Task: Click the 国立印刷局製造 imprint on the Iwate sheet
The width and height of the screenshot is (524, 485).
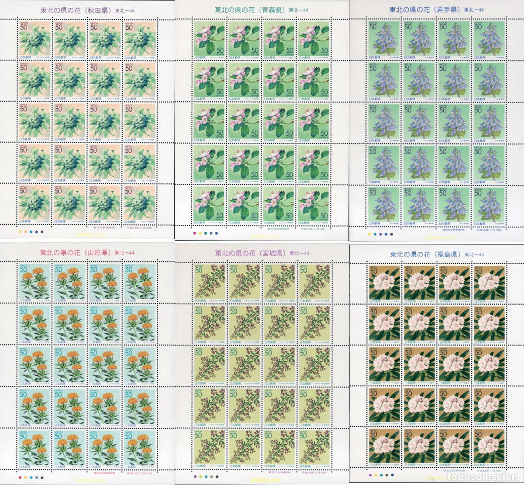Action: click(x=453, y=229)
